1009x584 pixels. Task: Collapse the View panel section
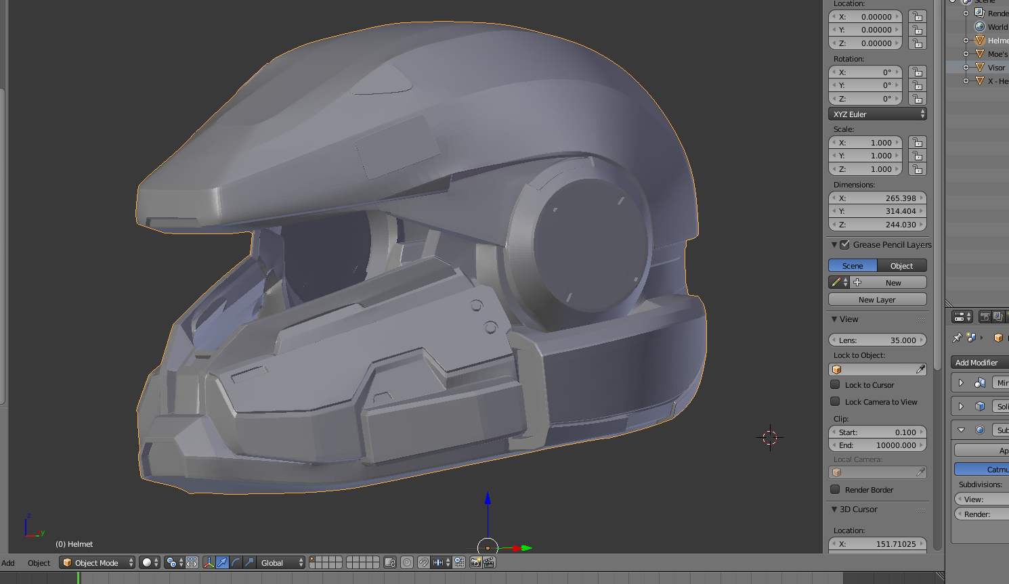835,319
